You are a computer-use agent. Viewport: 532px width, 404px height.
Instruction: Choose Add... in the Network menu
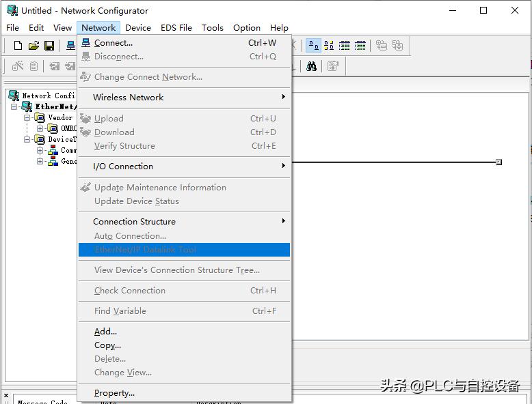(105, 332)
